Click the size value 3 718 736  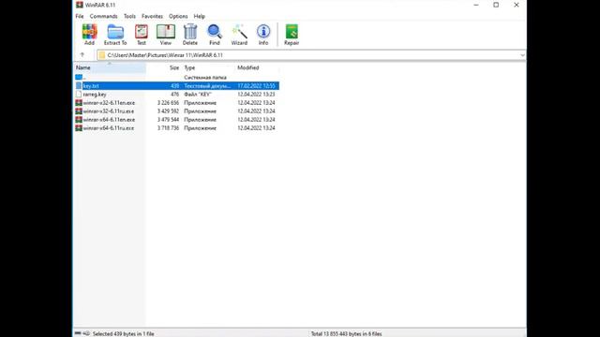(168, 128)
